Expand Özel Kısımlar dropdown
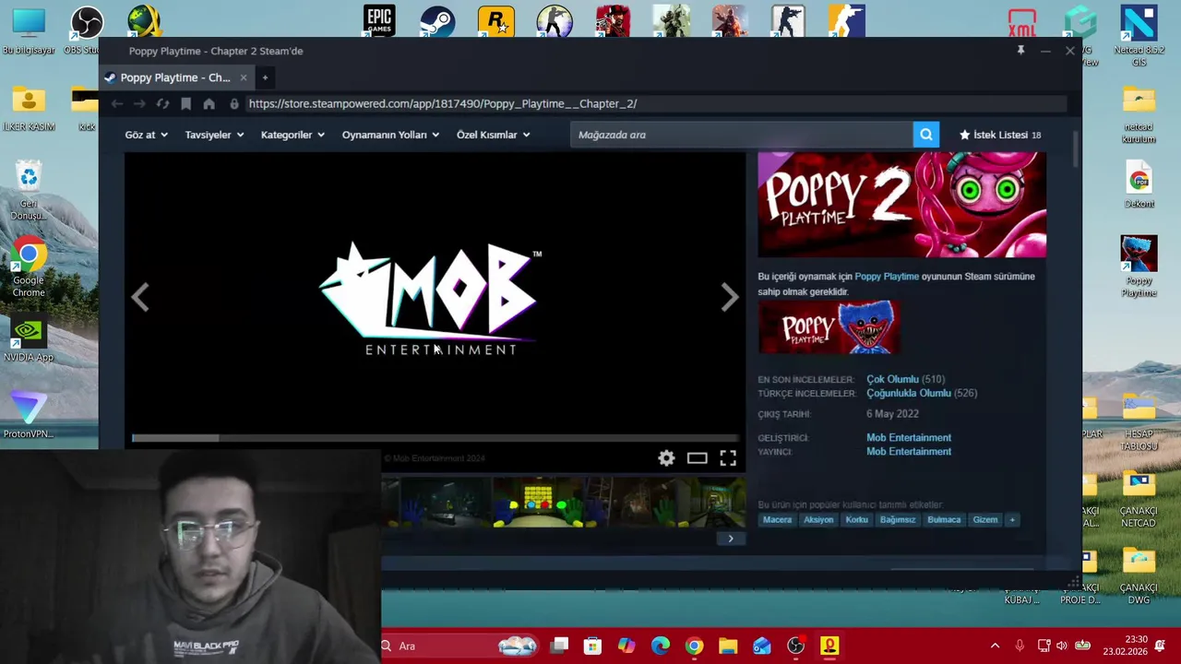 (x=493, y=135)
